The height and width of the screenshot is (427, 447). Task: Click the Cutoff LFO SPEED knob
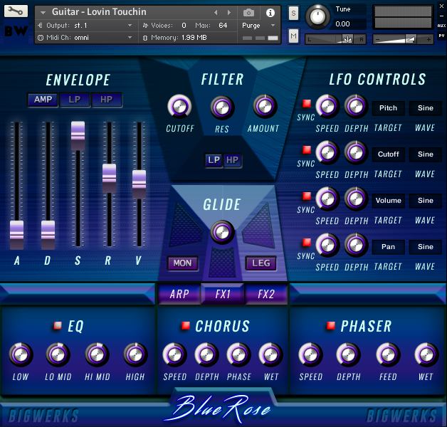coord(327,153)
